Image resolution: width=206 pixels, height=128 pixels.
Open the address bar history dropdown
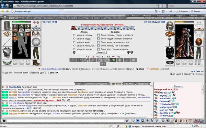pos(157,6)
